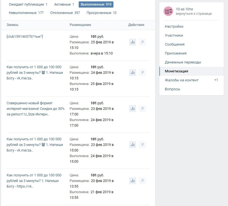This screenshot has width=228, height=206.
Task: Click the вернуться к странице link
Action: 194,14
